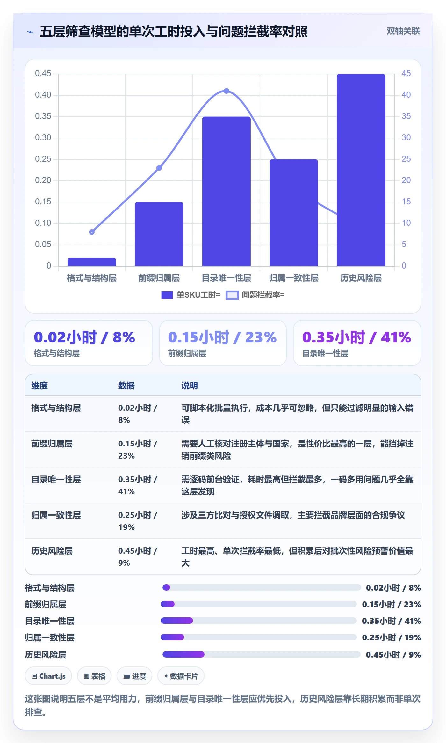Click the 格式与结构层 progress bar
446x743 pixels.
pyautogui.click(x=262, y=587)
